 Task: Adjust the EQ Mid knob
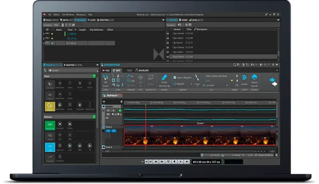[x=80, y=146]
